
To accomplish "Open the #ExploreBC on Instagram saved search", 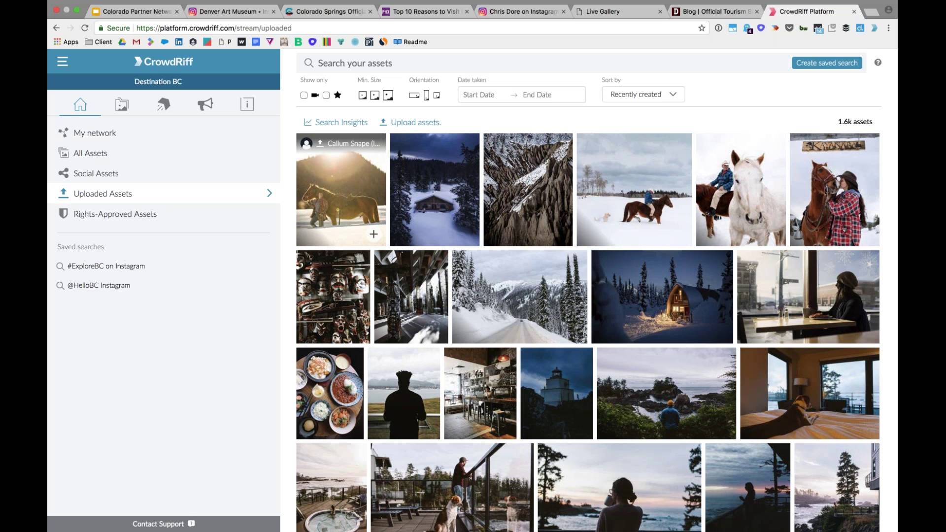I will [106, 266].
